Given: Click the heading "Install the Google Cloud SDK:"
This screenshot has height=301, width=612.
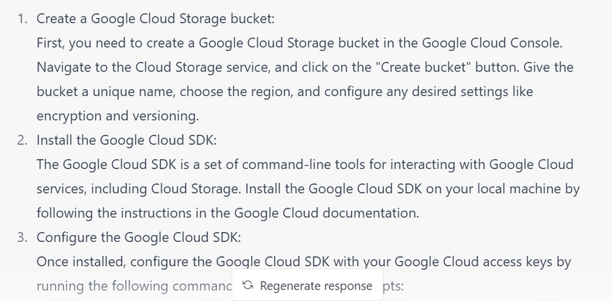Looking at the screenshot, I should pyautogui.click(x=127, y=140).
